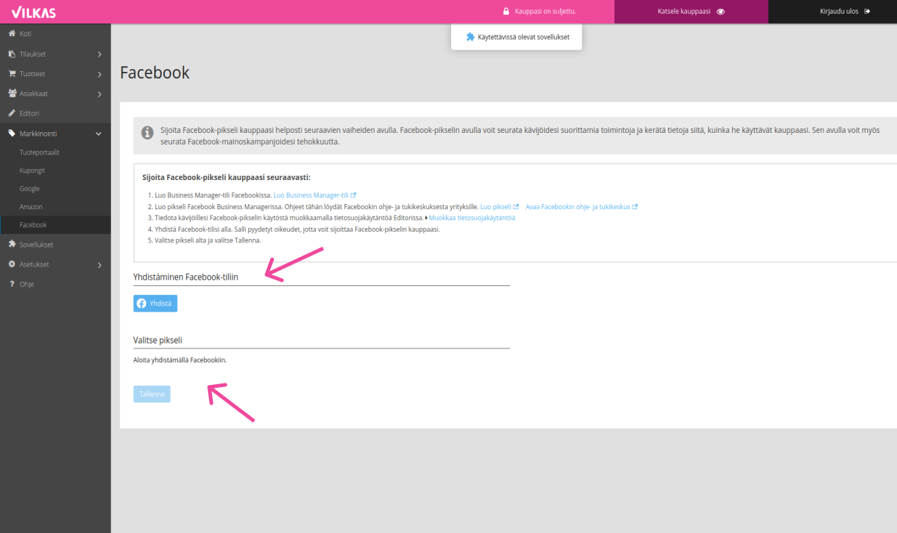Viewport: 897px width, 533px height.
Task: Collapse the Markkinointi submenu chevron
Action: (99, 134)
